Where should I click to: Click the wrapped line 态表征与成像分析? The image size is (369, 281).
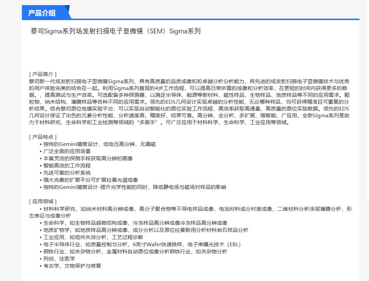[x=50, y=216]
